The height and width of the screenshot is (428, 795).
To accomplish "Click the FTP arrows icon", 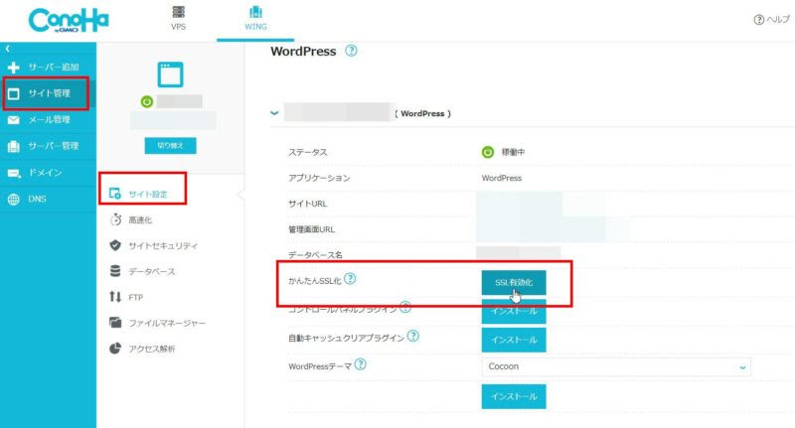I will [115, 297].
